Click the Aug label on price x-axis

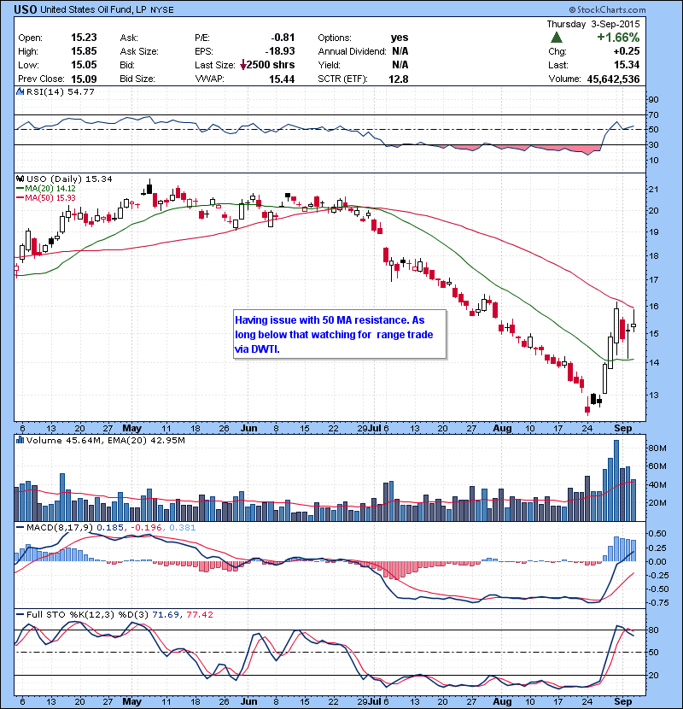click(502, 428)
